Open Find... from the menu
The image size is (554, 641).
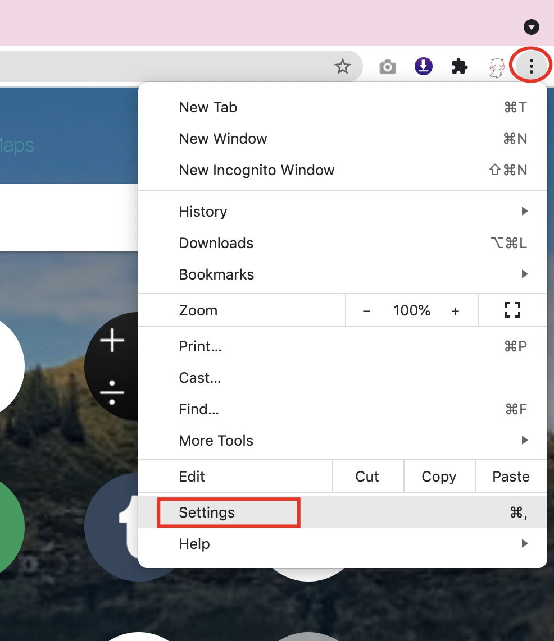[343, 409]
